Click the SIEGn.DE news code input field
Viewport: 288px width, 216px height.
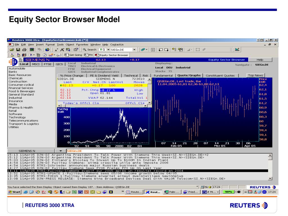pyautogui.click(x=99, y=151)
